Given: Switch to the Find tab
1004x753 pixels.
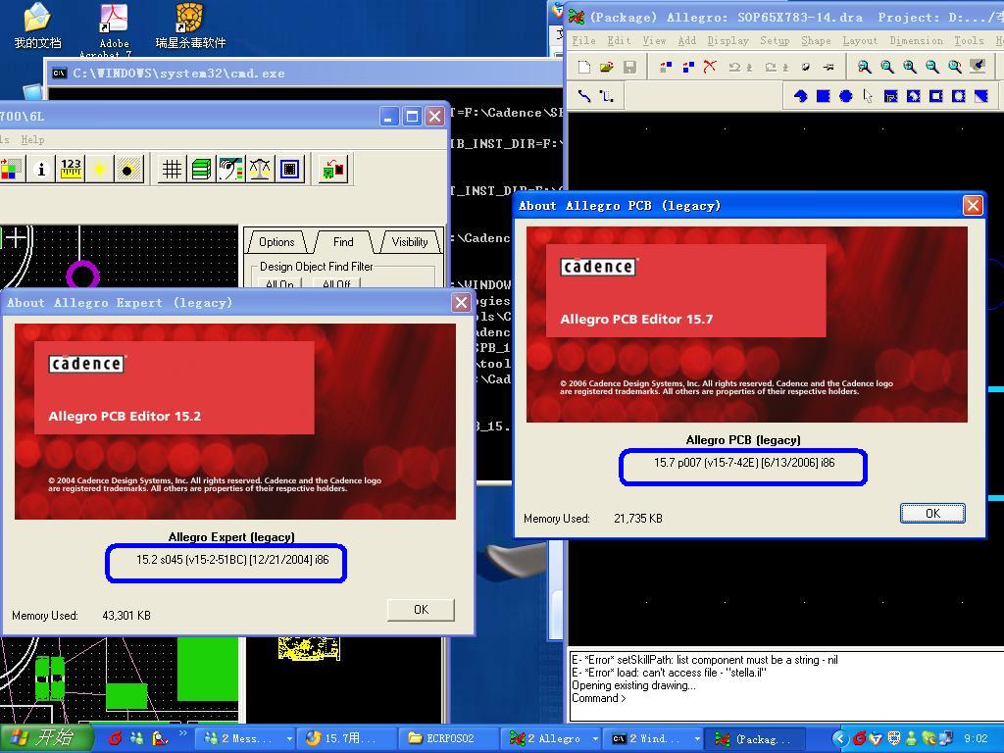Looking at the screenshot, I should (343, 242).
